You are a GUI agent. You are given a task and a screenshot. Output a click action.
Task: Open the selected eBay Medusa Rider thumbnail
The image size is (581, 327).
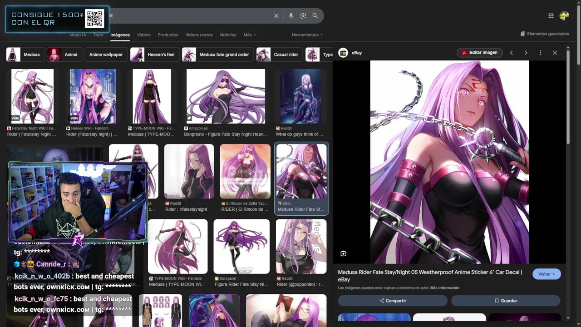(301, 171)
